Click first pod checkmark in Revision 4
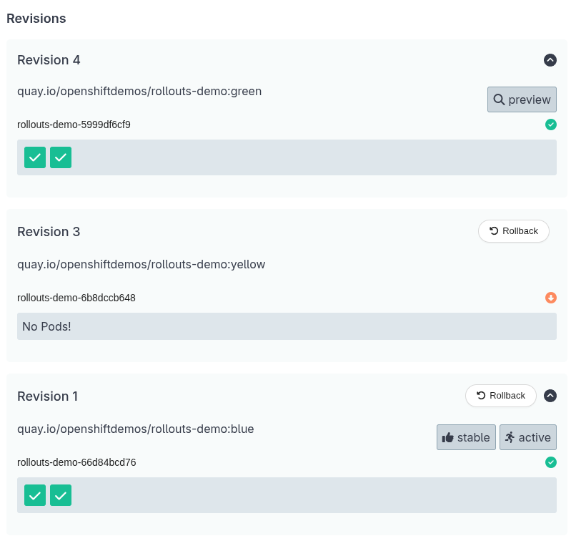Image resolution: width=571 pixels, height=536 pixels. coord(35,157)
